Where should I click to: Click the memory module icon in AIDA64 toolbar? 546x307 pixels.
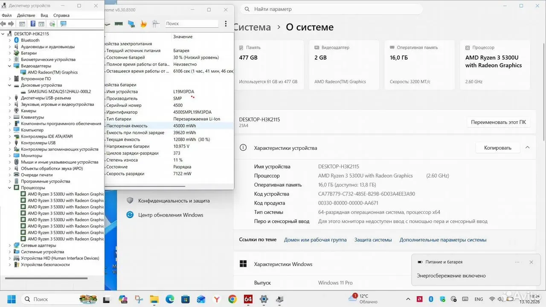point(119,24)
